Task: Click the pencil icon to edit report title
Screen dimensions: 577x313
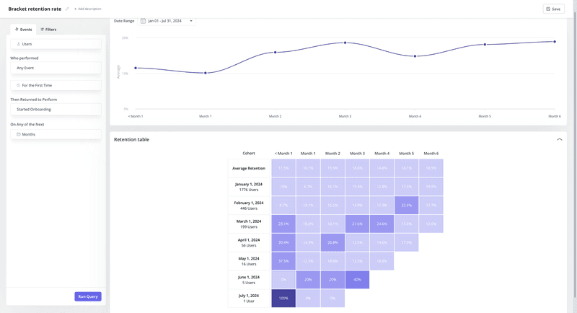Action: click(x=67, y=9)
